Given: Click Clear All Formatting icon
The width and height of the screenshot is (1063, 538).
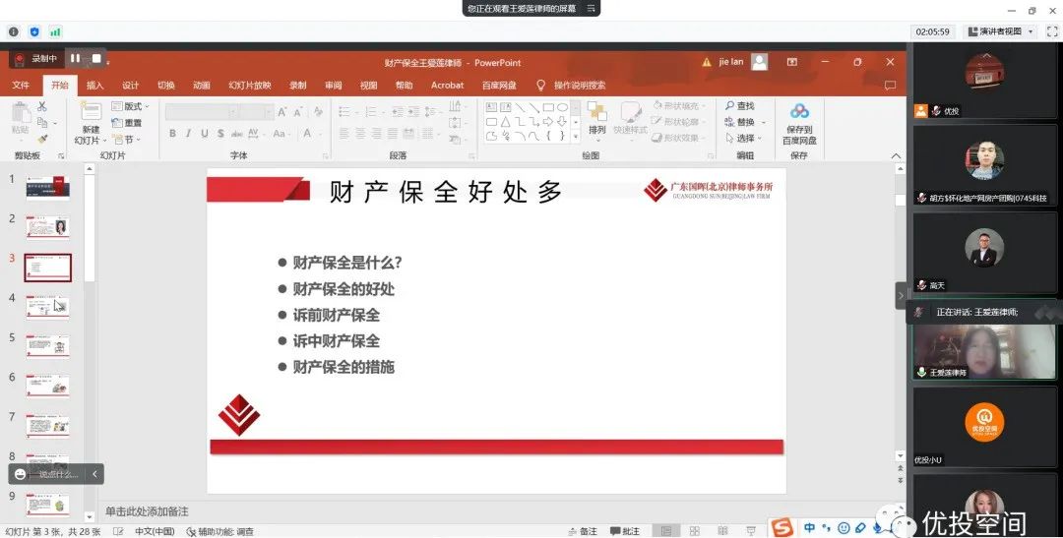Looking at the screenshot, I should [x=318, y=111].
